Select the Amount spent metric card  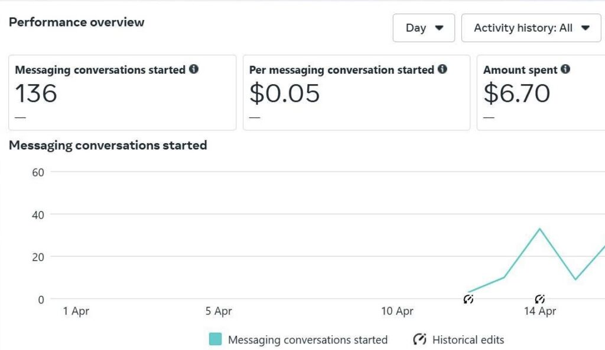pyautogui.click(x=541, y=93)
